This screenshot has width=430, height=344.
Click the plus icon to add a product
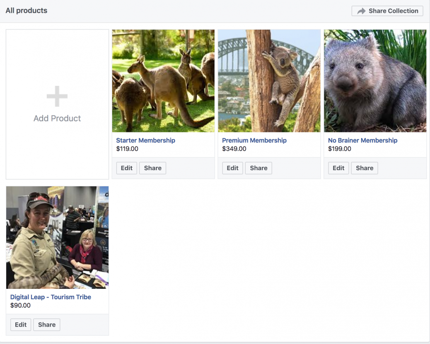(57, 97)
